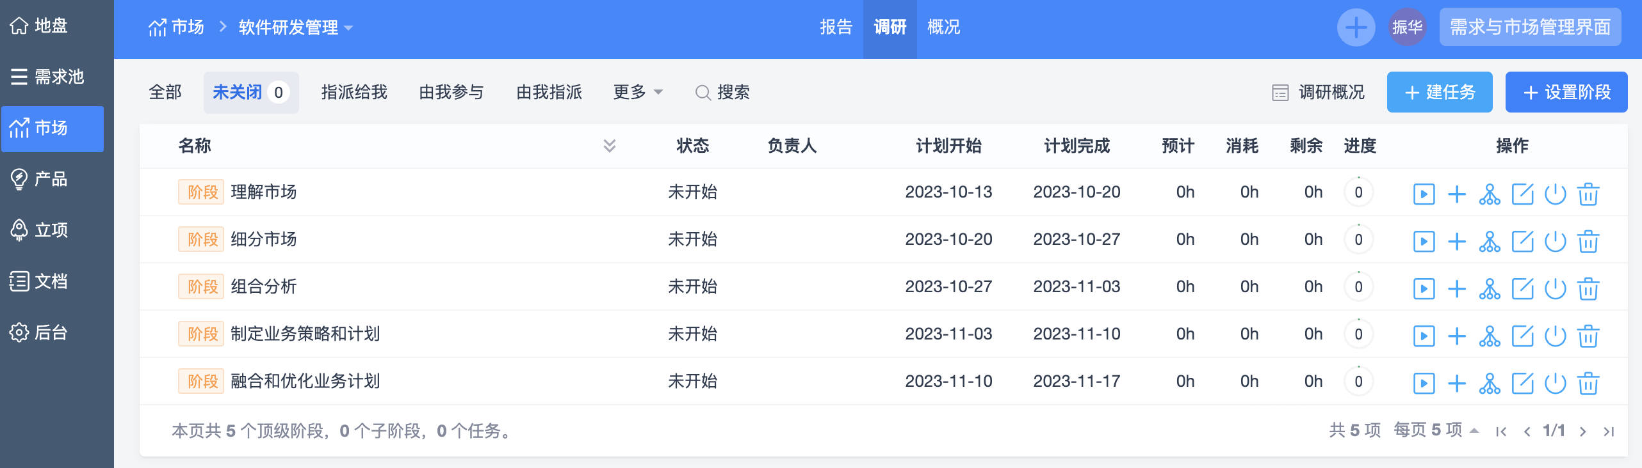Switch to the 报告 tab

[836, 27]
